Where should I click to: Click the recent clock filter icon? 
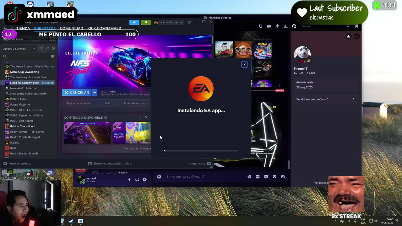48,49
